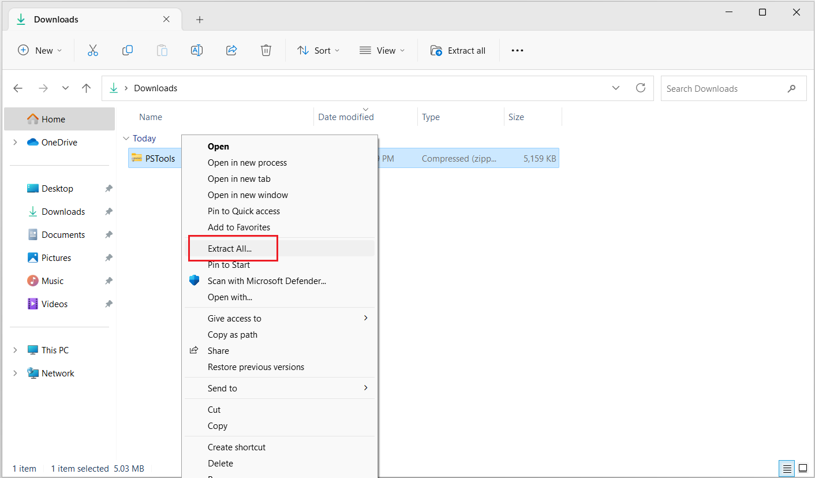Viewport: 815px width, 478px height.
Task: Expand the This PC tree node
Action: [x=15, y=350]
